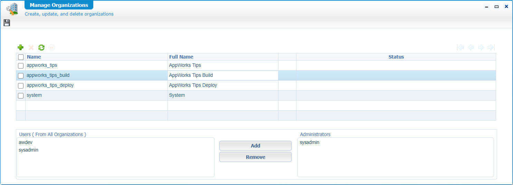Select awdev in the Users list
Viewport: 513px width, 185px height.
[x=26, y=142]
